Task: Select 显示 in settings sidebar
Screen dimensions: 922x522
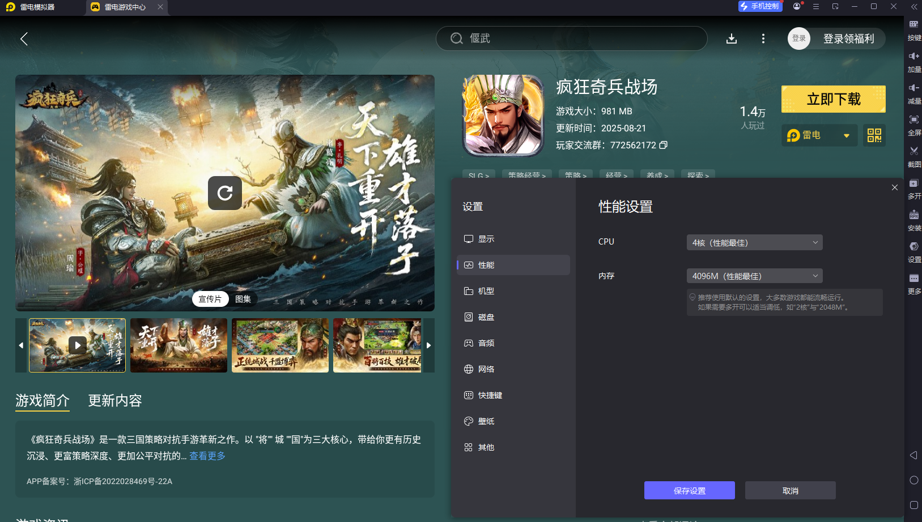Action: (x=513, y=239)
